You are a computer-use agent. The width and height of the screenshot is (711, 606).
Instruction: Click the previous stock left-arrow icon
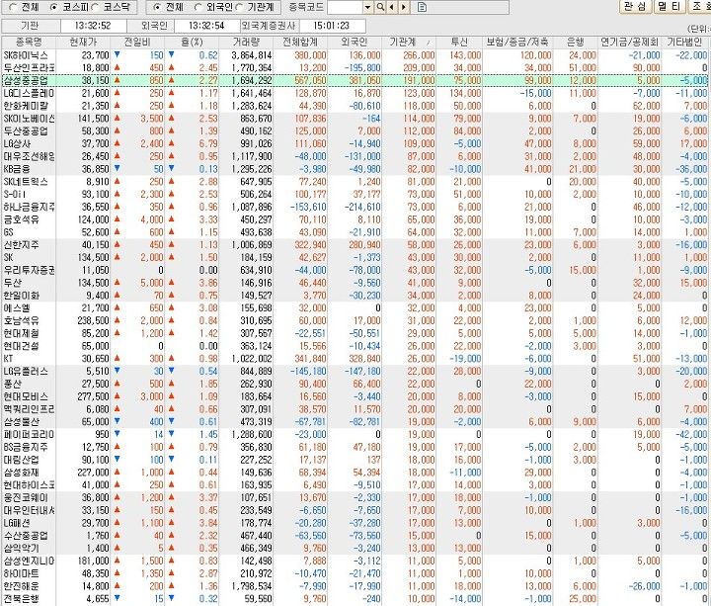(391, 7)
